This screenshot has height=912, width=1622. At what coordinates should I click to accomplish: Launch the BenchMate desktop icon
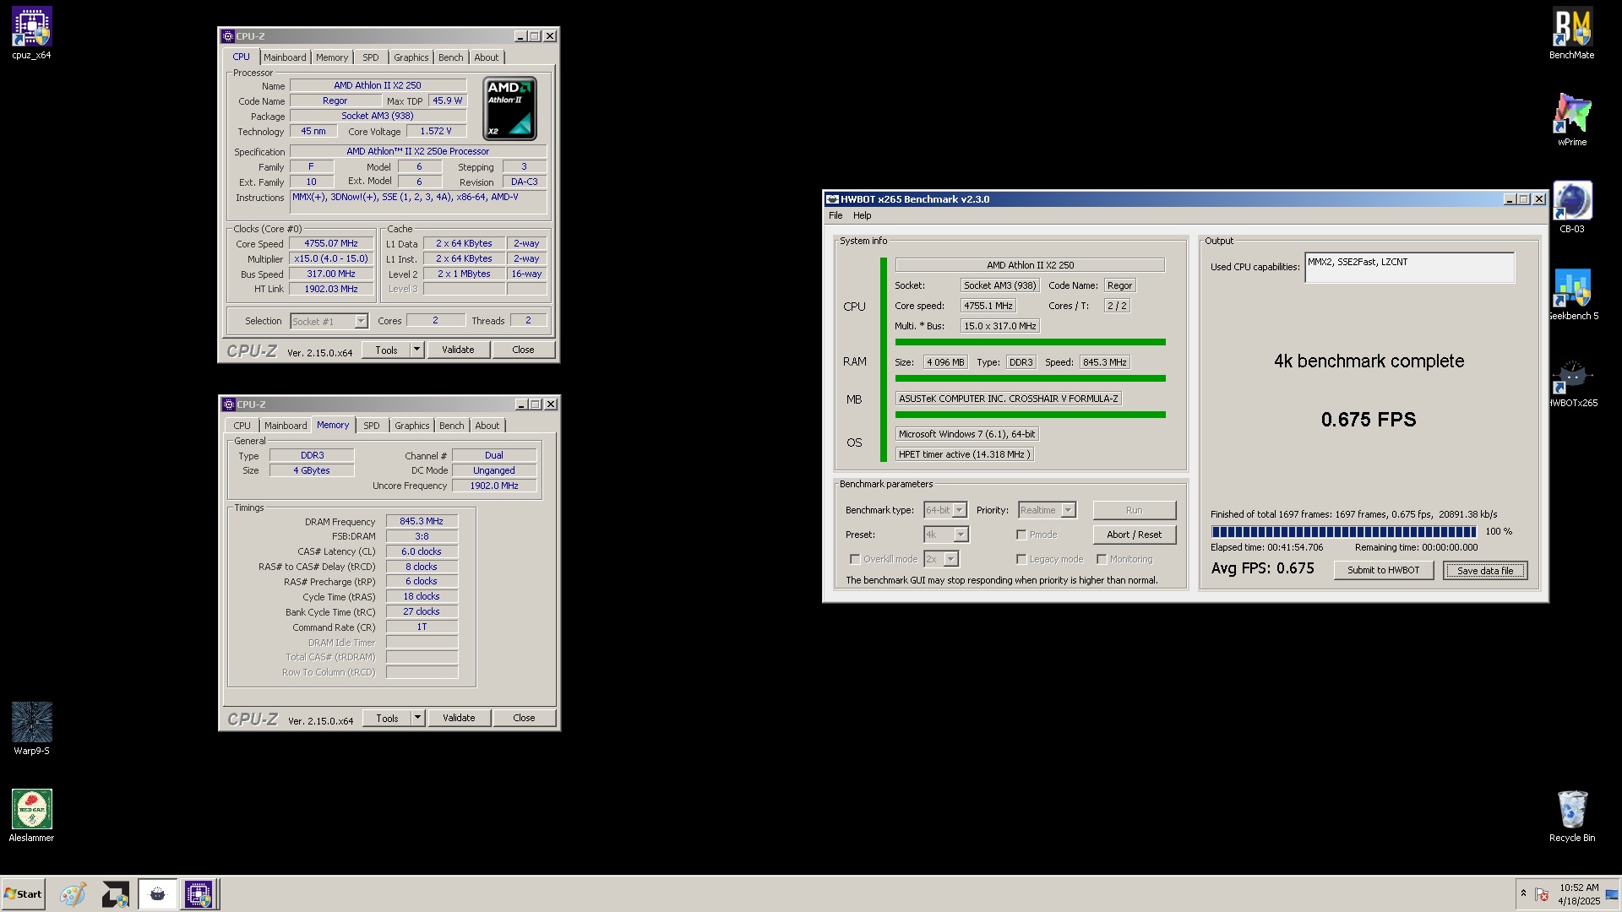point(1571,34)
